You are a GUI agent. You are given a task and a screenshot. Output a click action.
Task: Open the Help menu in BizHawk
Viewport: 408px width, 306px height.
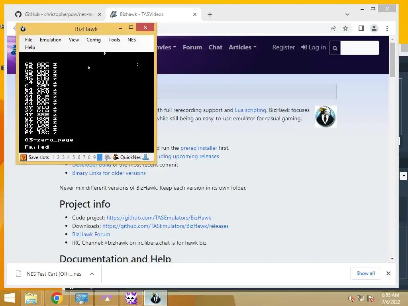coord(30,47)
